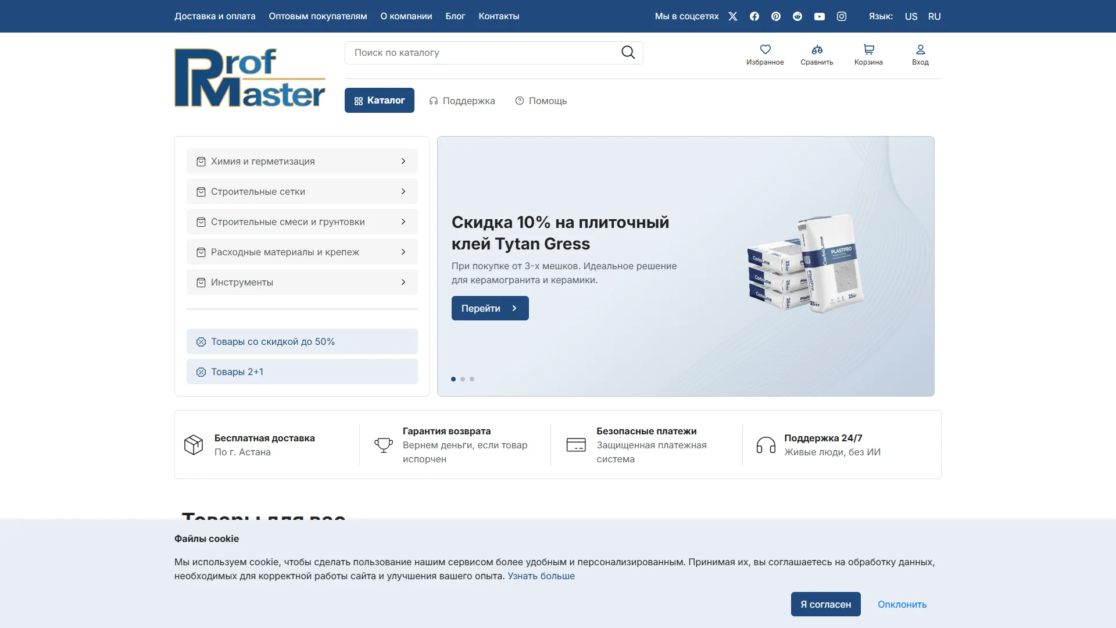This screenshot has width=1116, height=628.
Task: Open the X (Twitter) social link
Action: click(x=733, y=16)
